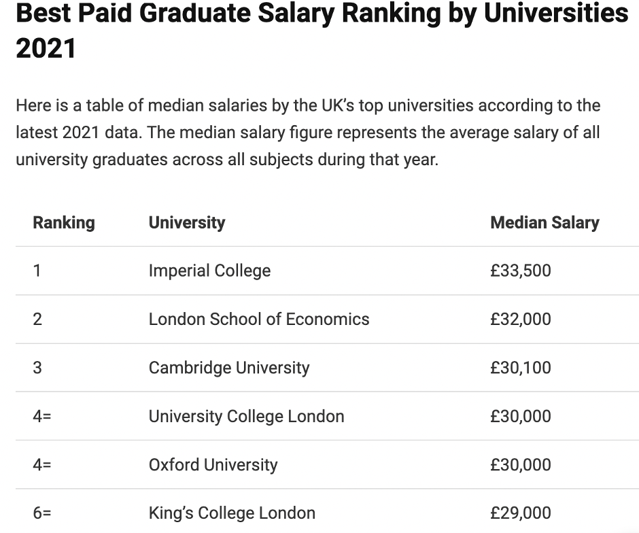639x533 pixels.
Task: Click the £32,000 salary value
Action: click(521, 319)
